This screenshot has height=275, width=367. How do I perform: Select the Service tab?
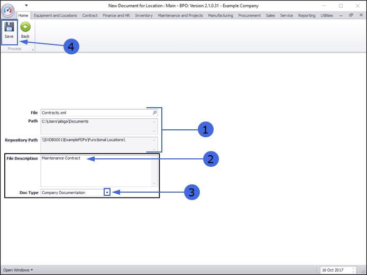pyautogui.click(x=287, y=15)
